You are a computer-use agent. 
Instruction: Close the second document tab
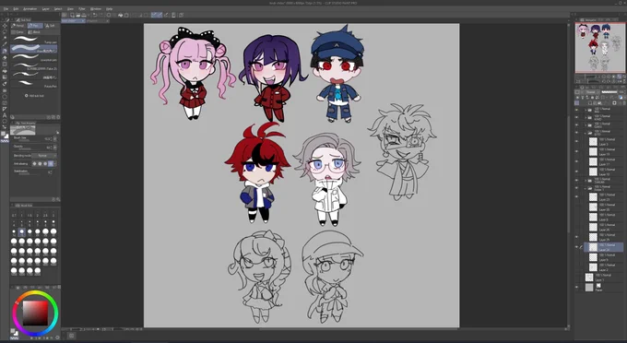(x=107, y=21)
